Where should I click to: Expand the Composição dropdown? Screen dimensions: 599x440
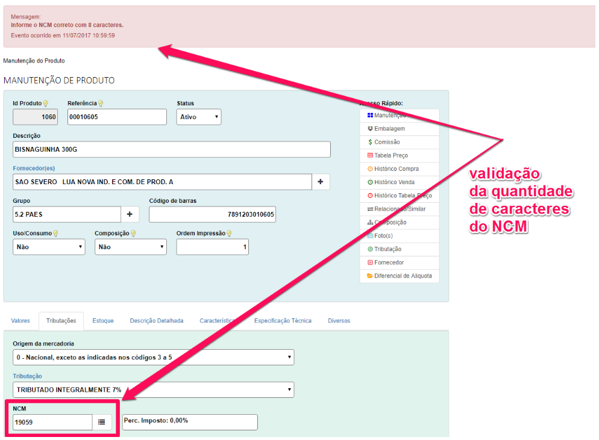click(130, 247)
